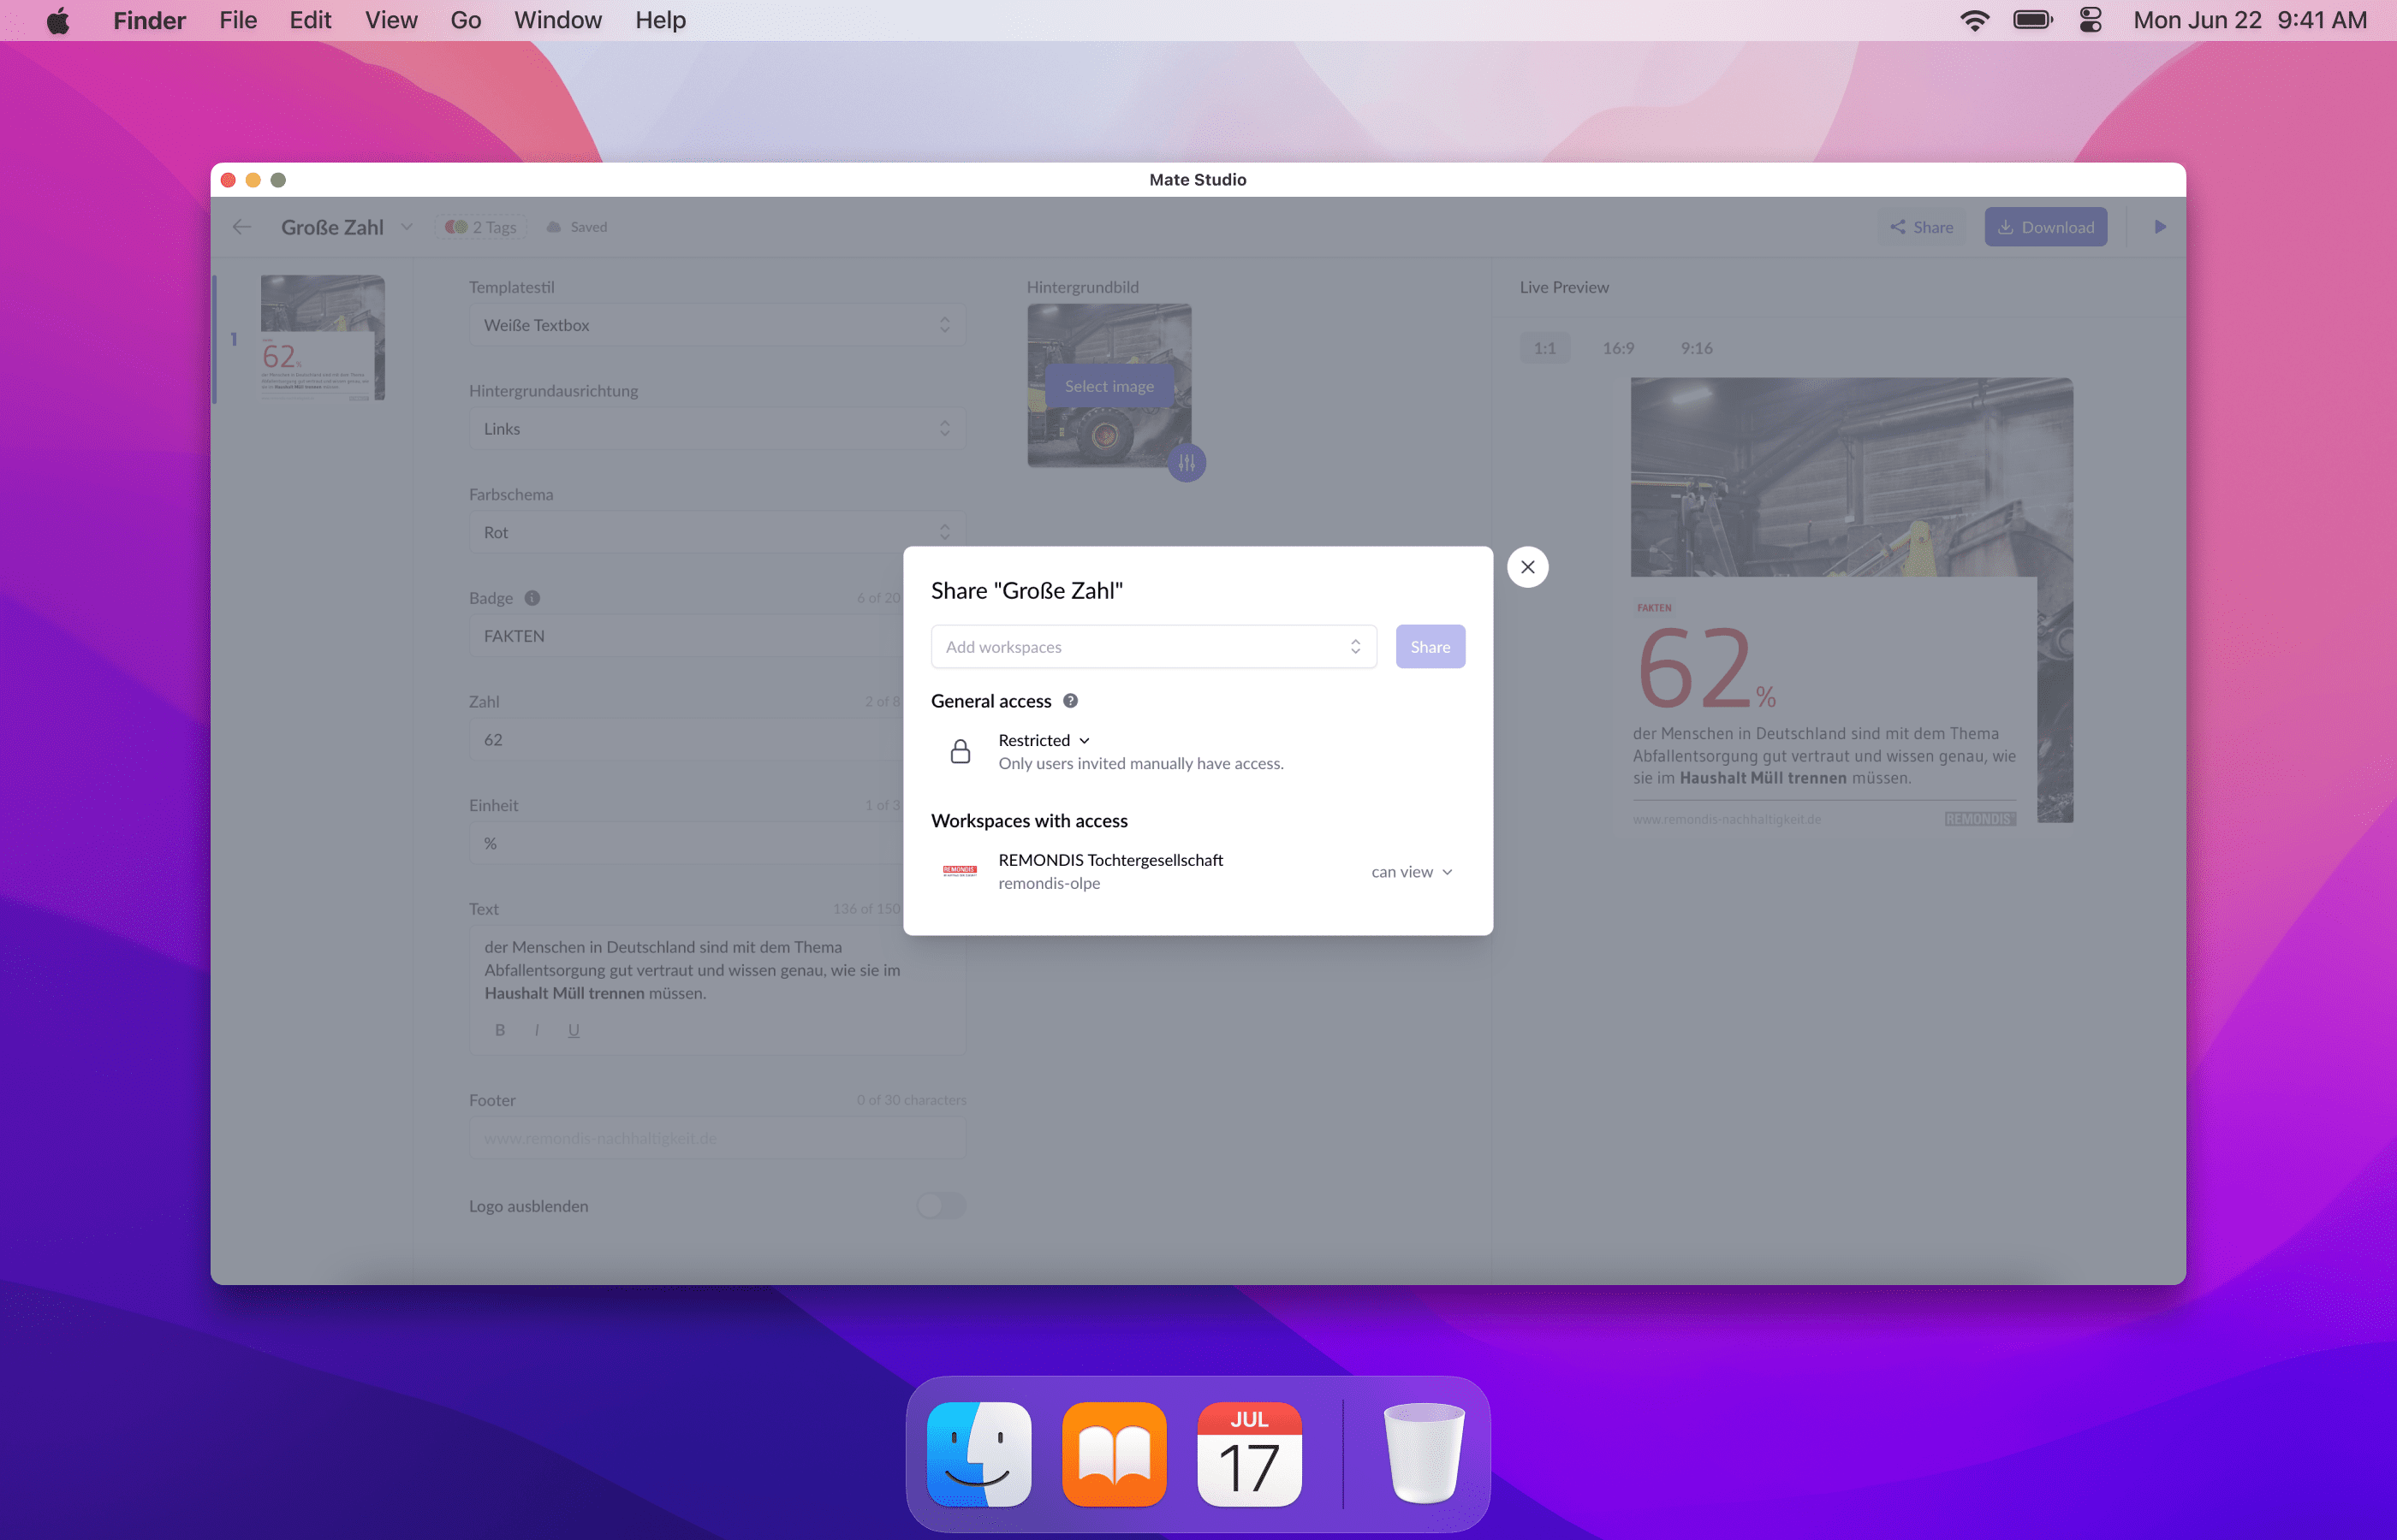
Task: Switch preview to 16:9 ratio
Action: click(x=1618, y=348)
